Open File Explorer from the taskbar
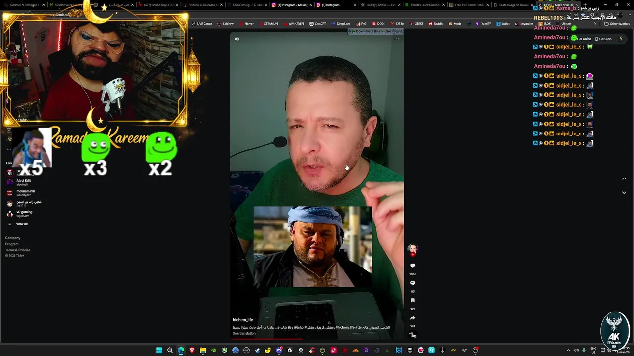634x356 pixels. pyautogui.click(x=203, y=350)
